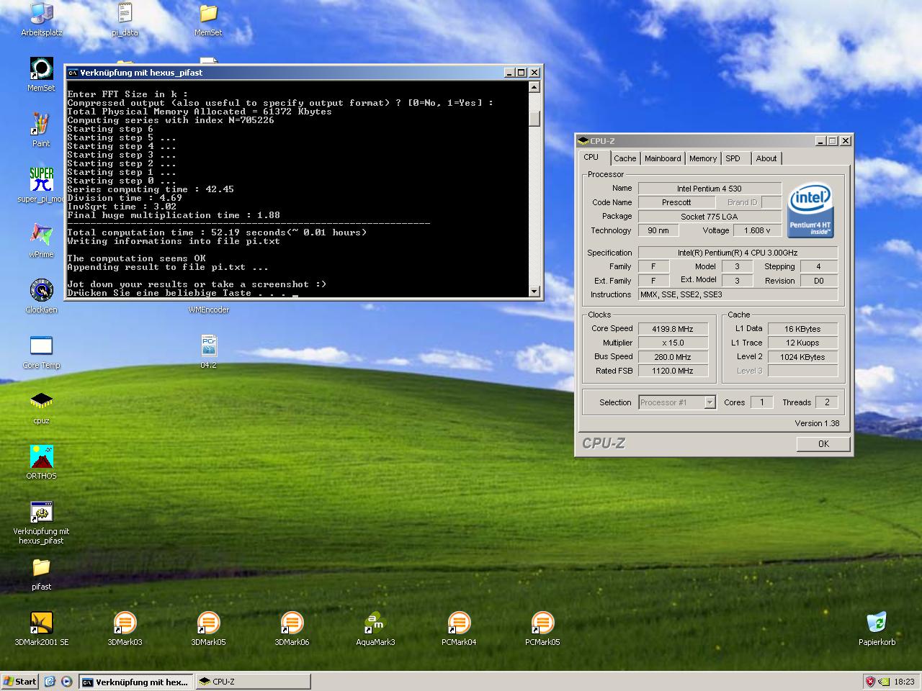Viewport: 922px width, 691px height.
Task: Select the hexus_pifast taskbar button
Action: pyautogui.click(x=135, y=682)
